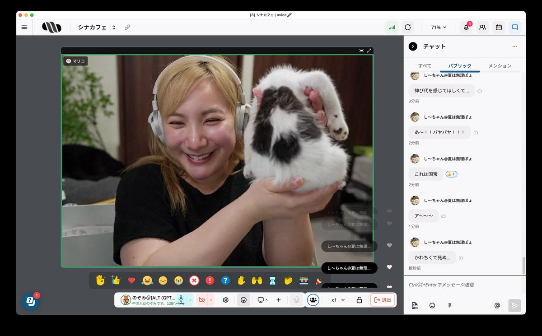Send the chat message with paper plane button
542x336 pixels.
[x=514, y=306]
